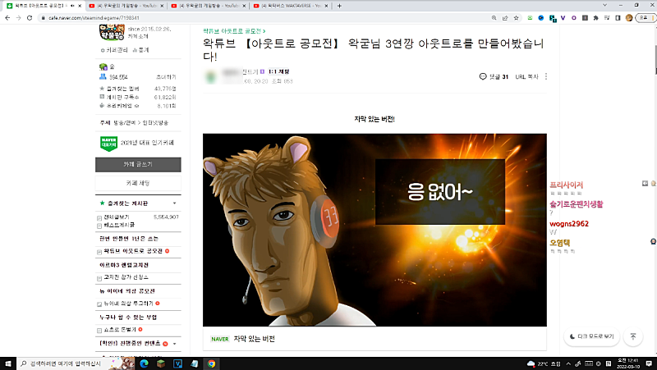Image resolution: width=657 pixels, height=370 pixels.
Task: Mute the audio icon on cafe tab
Action: point(71,6)
